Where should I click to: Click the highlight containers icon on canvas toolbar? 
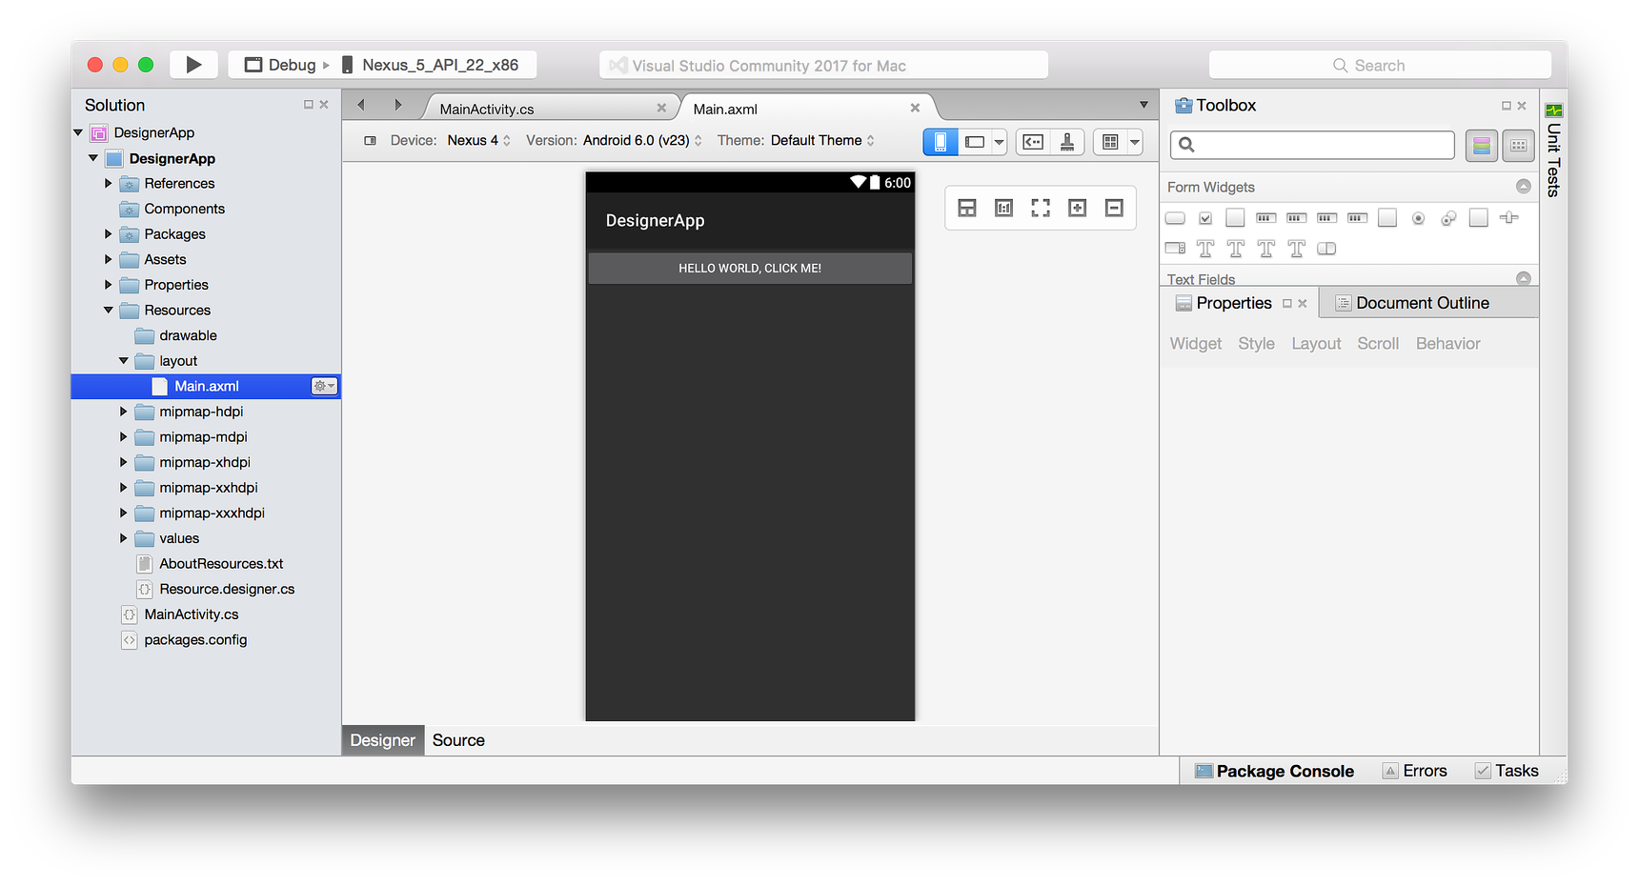967,208
